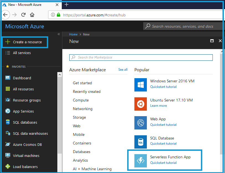Click the See all marketplace link

tap(123, 70)
